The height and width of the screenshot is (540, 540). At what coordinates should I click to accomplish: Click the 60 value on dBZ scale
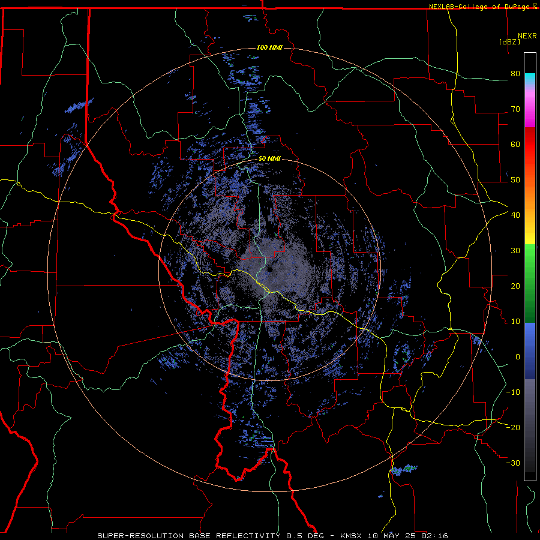[x=515, y=144]
